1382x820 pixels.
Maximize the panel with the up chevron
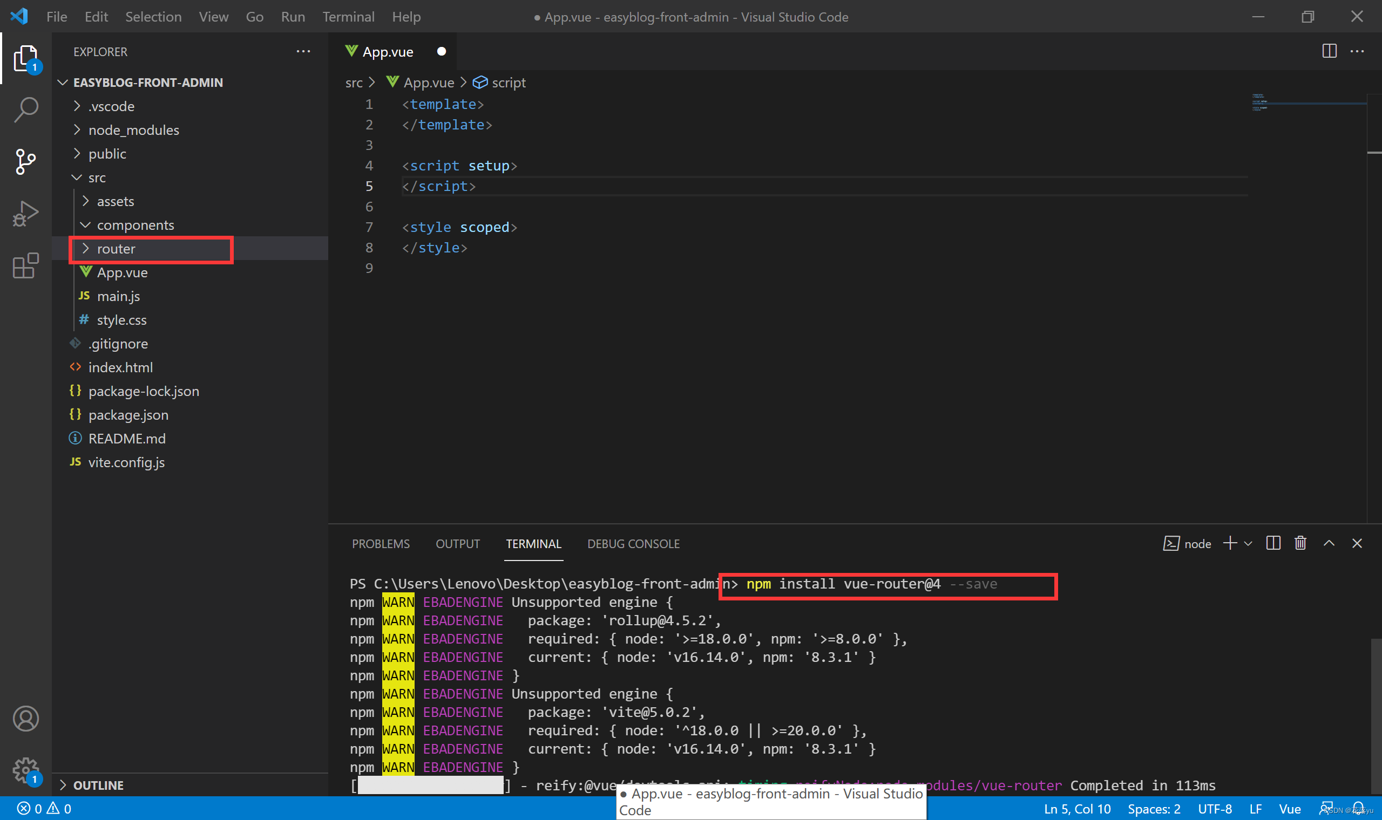point(1329,543)
